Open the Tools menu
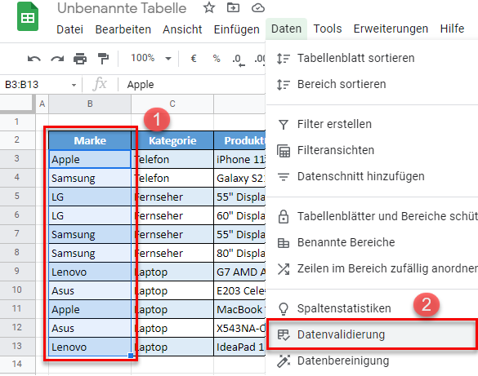478x376 pixels. click(328, 29)
